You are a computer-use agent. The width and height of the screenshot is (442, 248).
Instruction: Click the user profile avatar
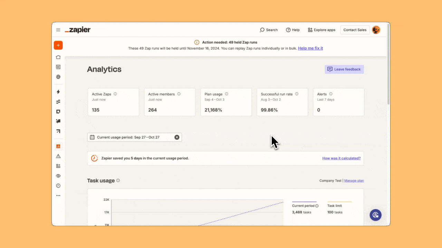[376, 30]
